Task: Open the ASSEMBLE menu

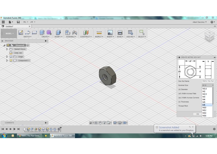Action: tap(71, 37)
